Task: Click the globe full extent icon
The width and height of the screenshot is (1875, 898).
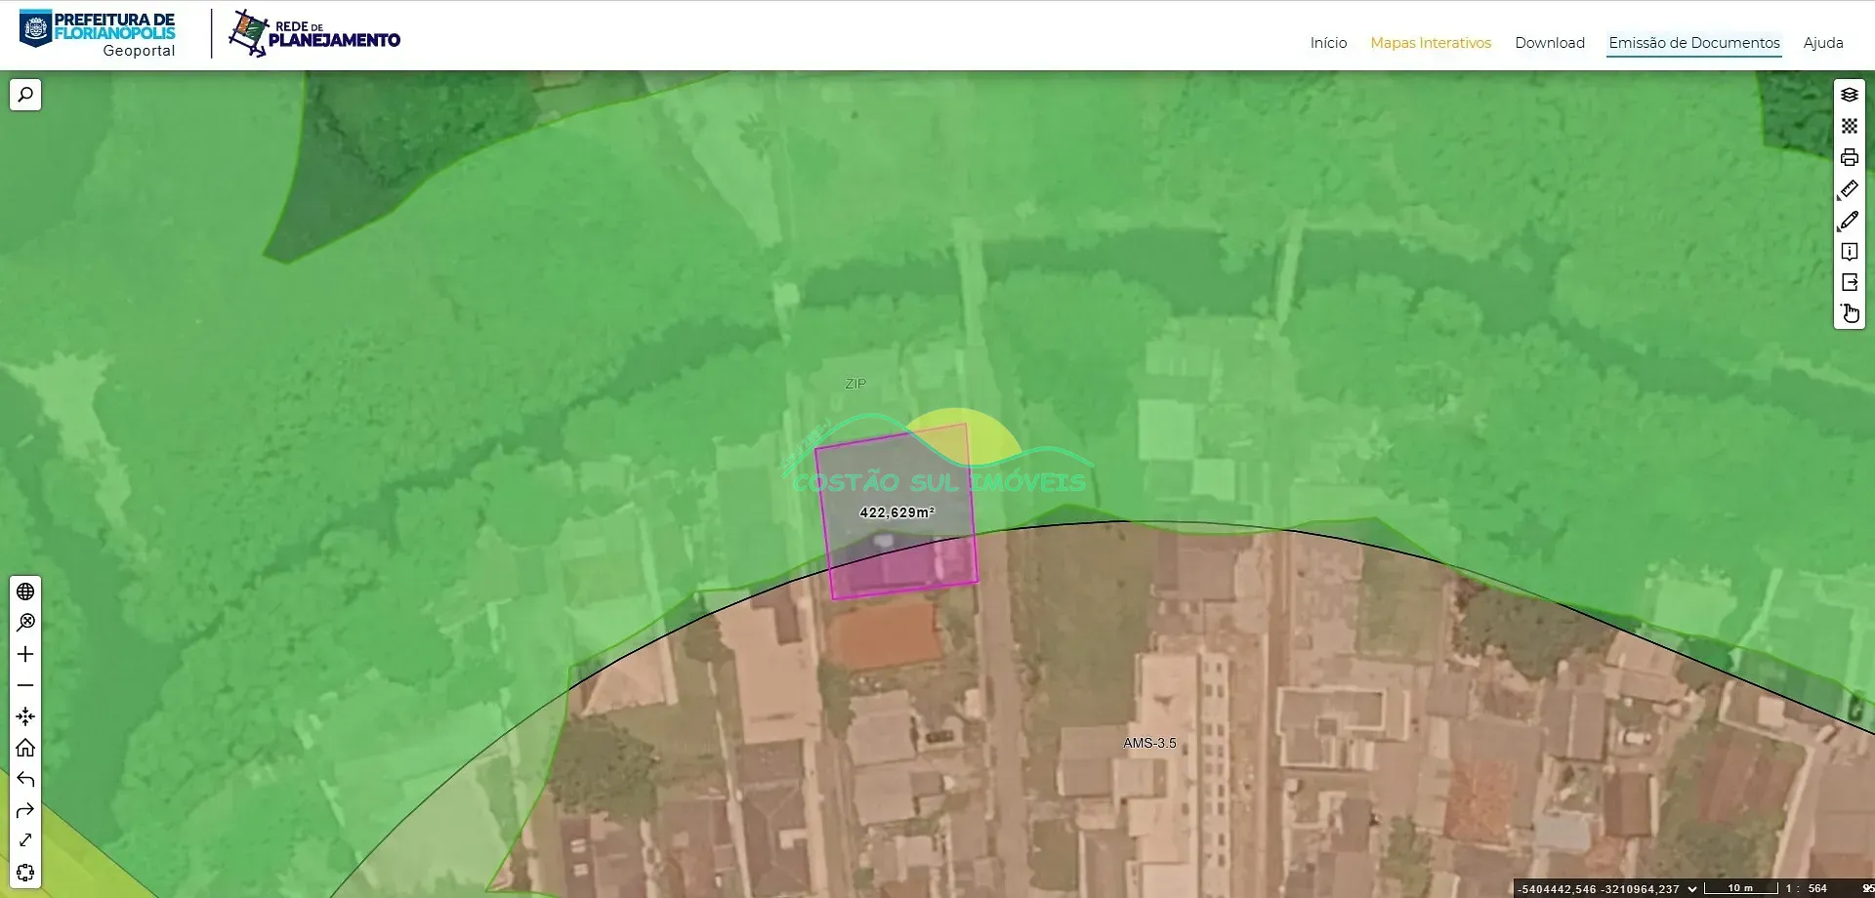Action: [25, 592]
